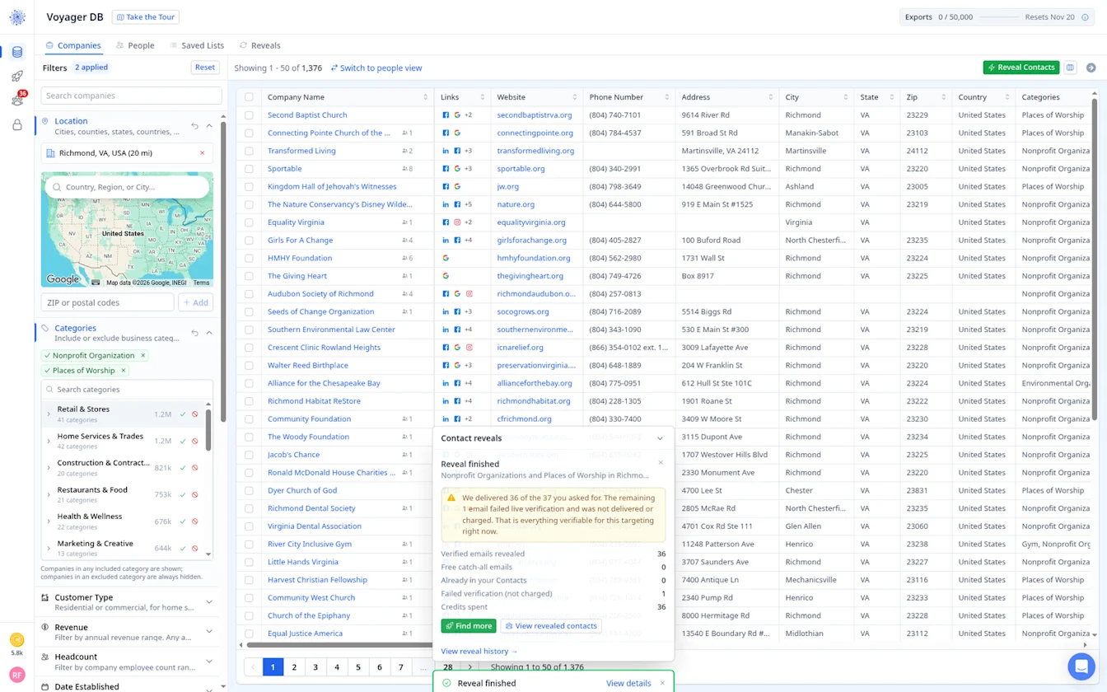
Task: Include the Home Services & Trades category
Action: pyautogui.click(x=183, y=441)
